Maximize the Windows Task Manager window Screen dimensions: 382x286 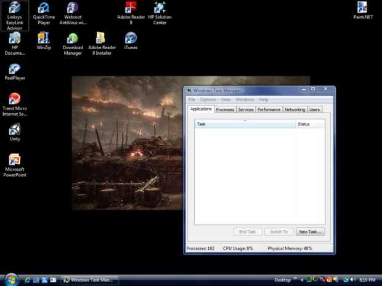[313, 89]
